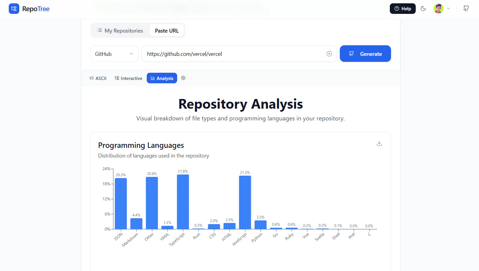Click the 1.3% value label
Image resolution: width=479 pixels, height=271 pixels.
point(167,223)
